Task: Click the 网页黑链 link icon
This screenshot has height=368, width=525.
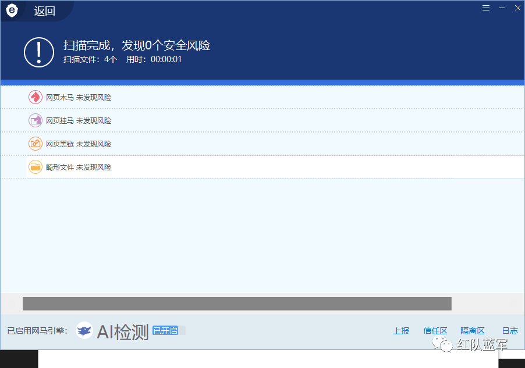Action: click(x=35, y=144)
